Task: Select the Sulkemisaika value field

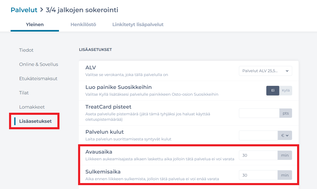Action: tap(258, 175)
